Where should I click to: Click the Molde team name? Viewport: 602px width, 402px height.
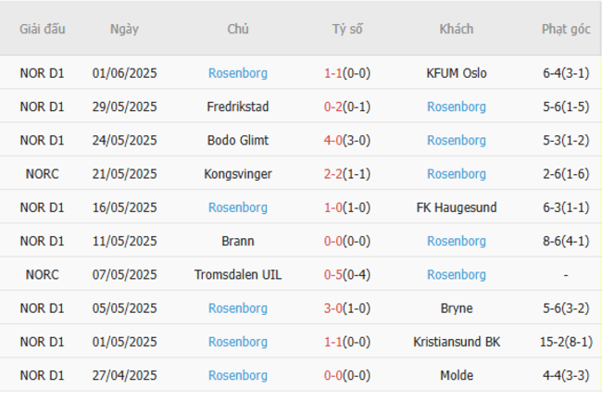[x=456, y=375]
